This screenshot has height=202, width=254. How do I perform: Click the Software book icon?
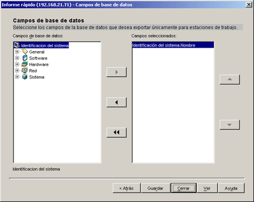pos(25,58)
